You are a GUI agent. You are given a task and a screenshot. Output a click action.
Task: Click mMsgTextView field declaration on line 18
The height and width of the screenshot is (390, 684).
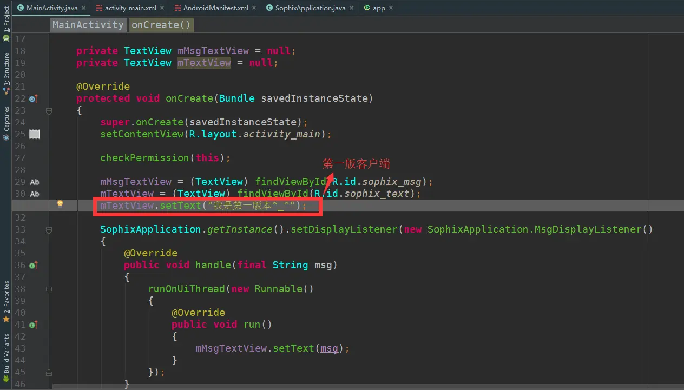(213, 51)
